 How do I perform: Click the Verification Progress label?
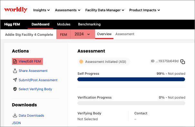(94, 97)
